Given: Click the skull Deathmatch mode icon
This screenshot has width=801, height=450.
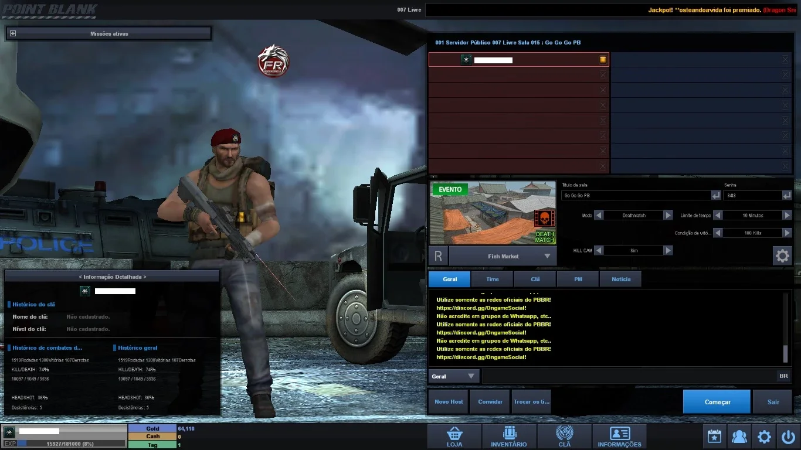Looking at the screenshot, I should point(544,219).
